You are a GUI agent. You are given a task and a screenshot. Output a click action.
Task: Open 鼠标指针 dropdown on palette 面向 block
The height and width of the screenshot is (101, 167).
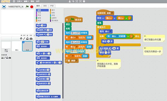tap(48, 46)
